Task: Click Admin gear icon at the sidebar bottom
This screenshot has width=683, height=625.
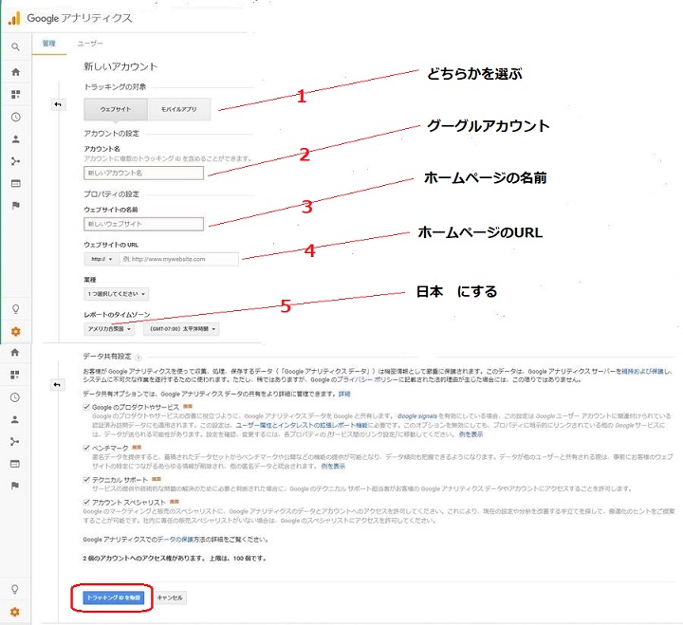Action: point(15,612)
